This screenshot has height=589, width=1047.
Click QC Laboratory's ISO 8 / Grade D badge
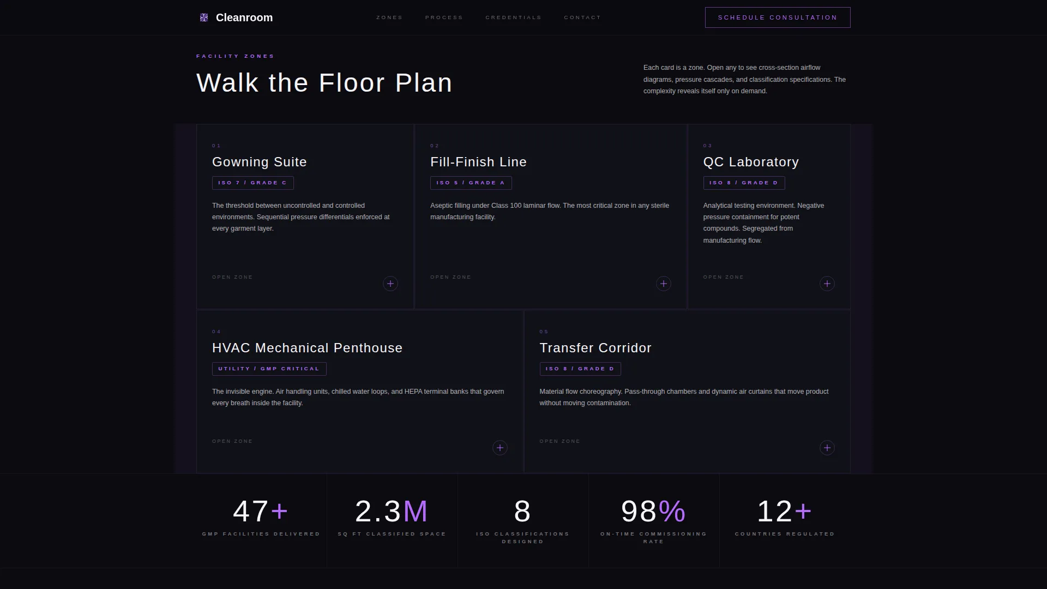tap(744, 183)
